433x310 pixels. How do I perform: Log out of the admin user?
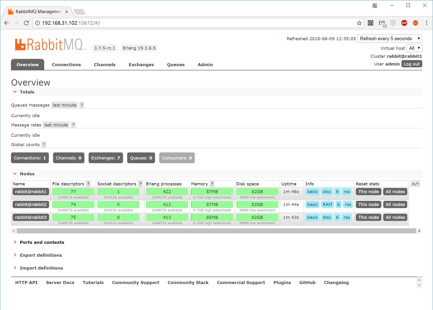click(412, 64)
